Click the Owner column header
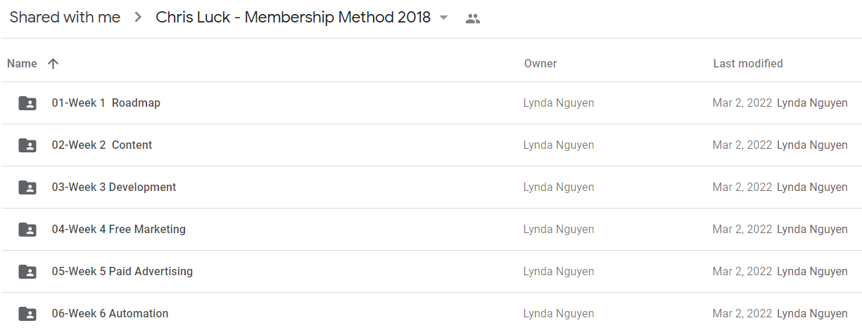This screenshot has height=330, width=862. [x=540, y=63]
